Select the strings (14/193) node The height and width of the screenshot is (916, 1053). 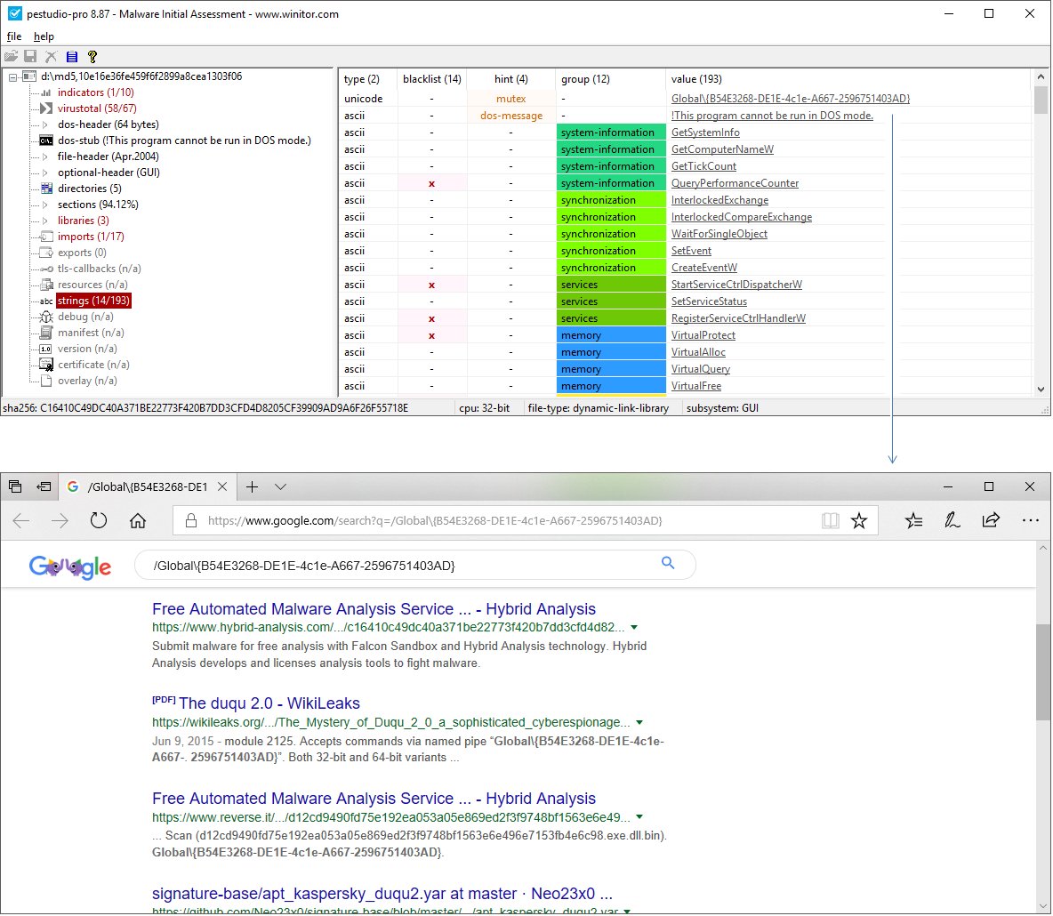pos(93,301)
